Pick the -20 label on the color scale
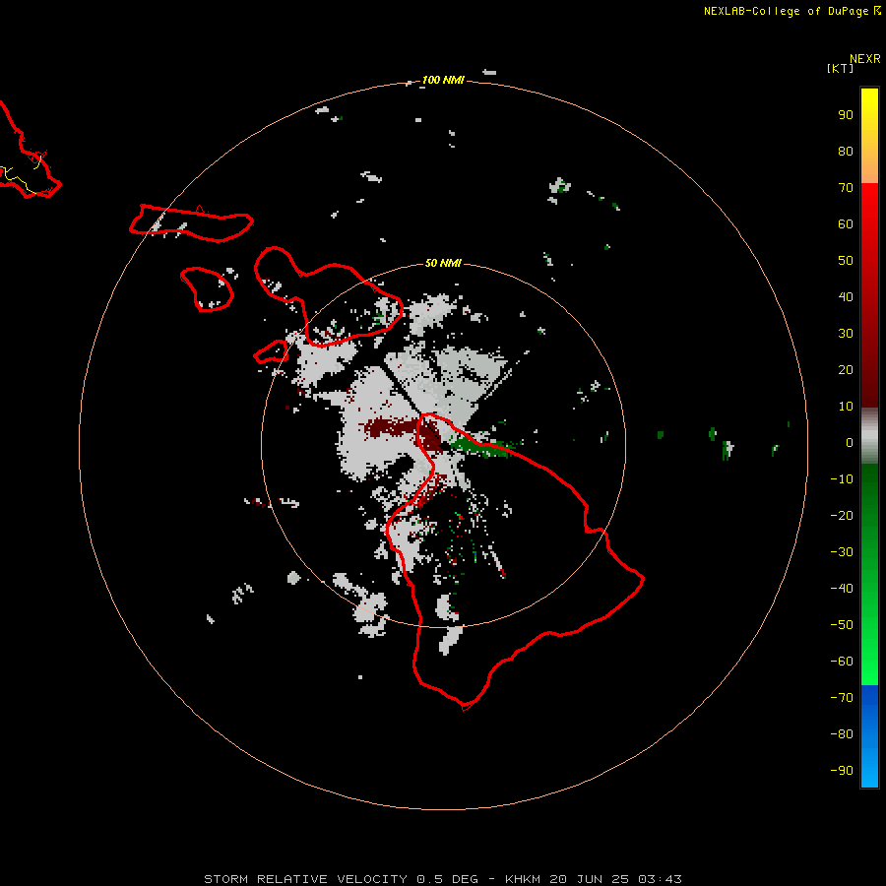The width and height of the screenshot is (886, 886). (x=842, y=515)
